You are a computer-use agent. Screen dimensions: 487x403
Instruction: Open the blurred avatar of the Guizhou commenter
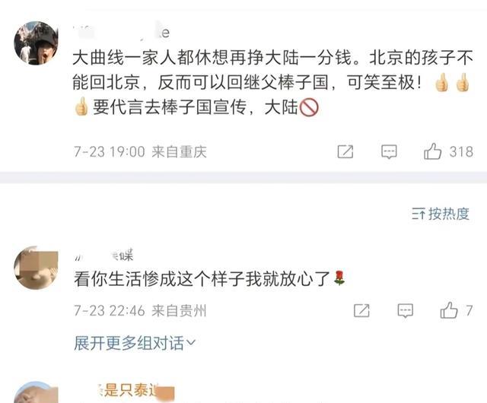[36, 268]
